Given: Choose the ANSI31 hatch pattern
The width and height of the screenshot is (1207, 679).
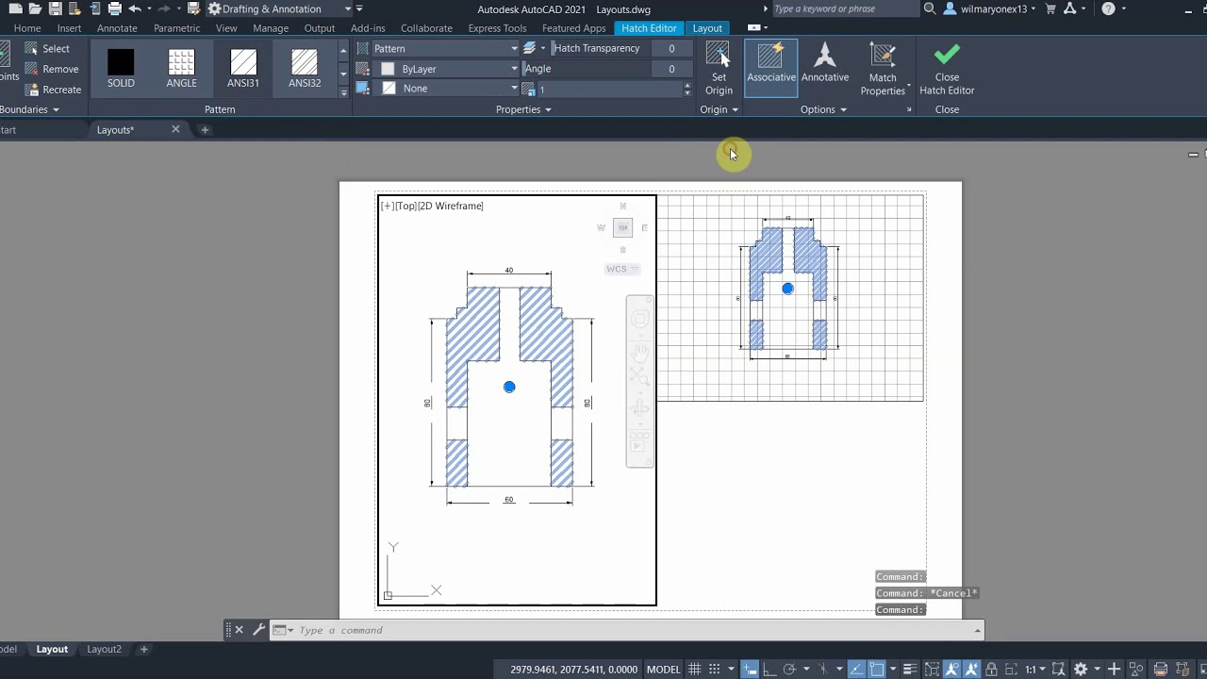Looking at the screenshot, I should coord(243,70).
